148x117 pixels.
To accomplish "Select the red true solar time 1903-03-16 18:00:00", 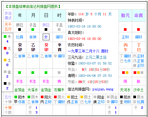I will pos(85,39).
